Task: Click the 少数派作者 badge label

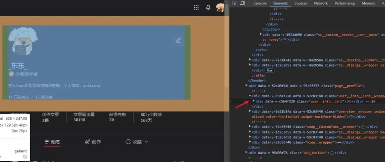Action: 26,74
